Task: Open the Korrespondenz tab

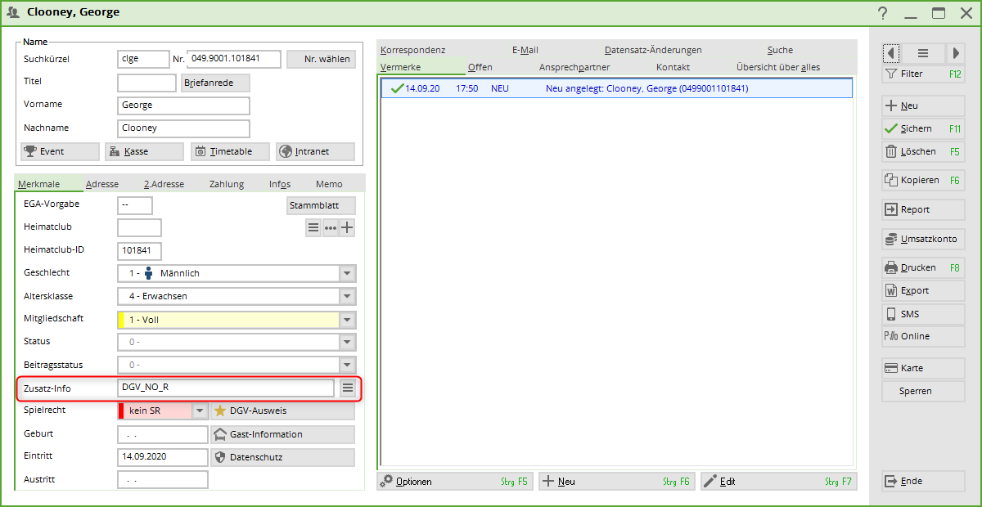Action: (x=413, y=50)
